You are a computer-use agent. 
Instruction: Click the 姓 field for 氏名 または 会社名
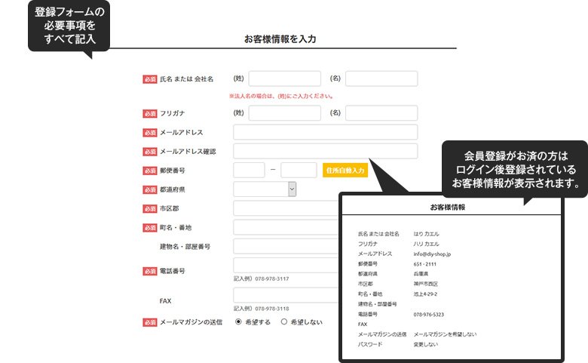point(284,78)
